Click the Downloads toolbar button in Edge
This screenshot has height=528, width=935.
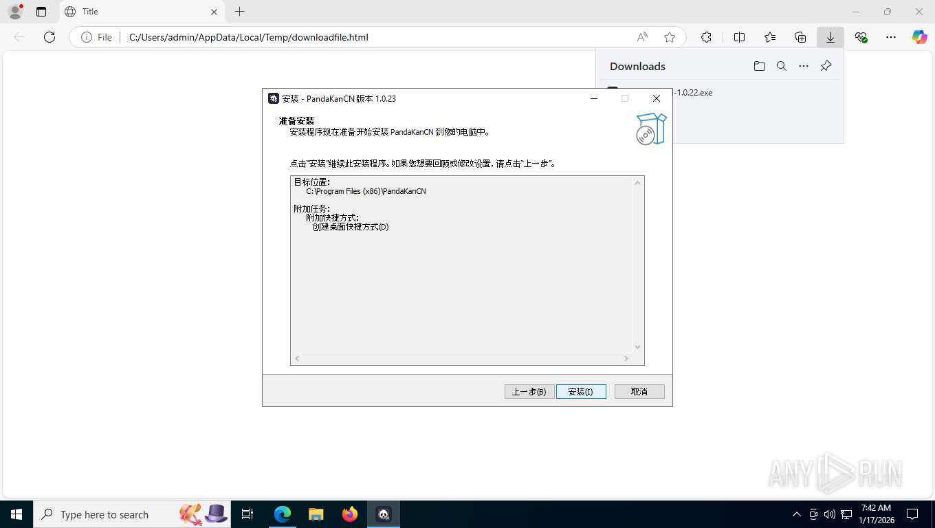830,37
